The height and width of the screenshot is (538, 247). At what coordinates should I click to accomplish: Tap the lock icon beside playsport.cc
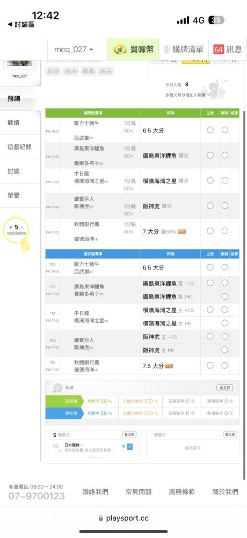tap(100, 518)
